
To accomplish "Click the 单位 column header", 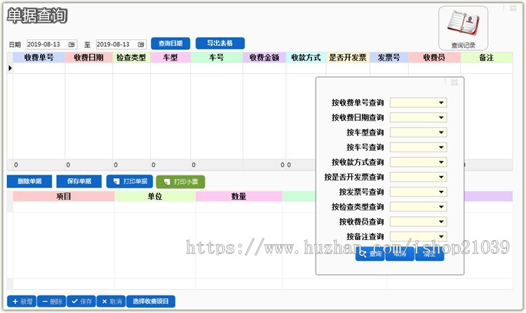I will pos(155,197).
